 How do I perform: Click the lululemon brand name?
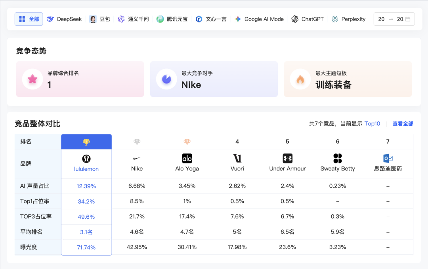86,169
